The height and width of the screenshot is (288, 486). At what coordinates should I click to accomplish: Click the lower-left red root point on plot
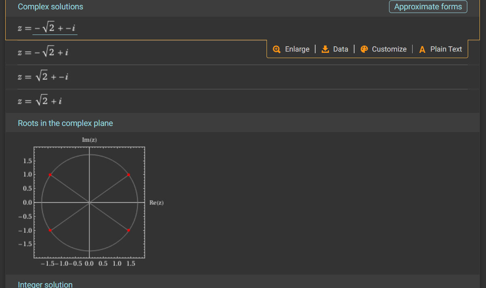[50, 230]
